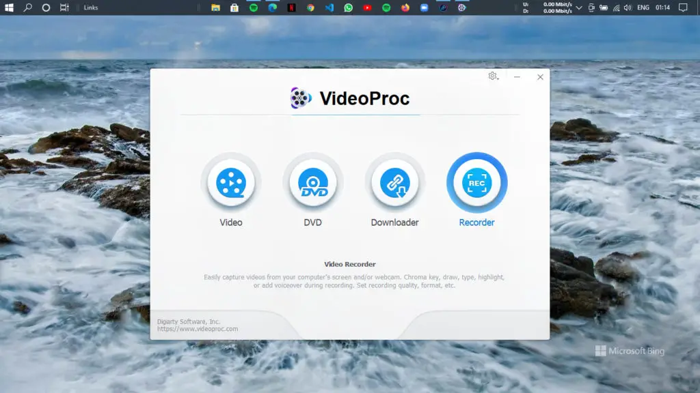Launch the Downloader module
The width and height of the screenshot is (700, 393).
[x=394, y=183]
